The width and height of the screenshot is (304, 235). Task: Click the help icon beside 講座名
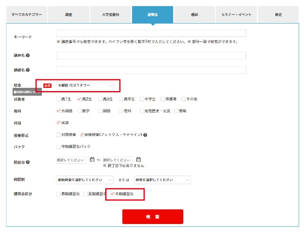tap(28, 55)
